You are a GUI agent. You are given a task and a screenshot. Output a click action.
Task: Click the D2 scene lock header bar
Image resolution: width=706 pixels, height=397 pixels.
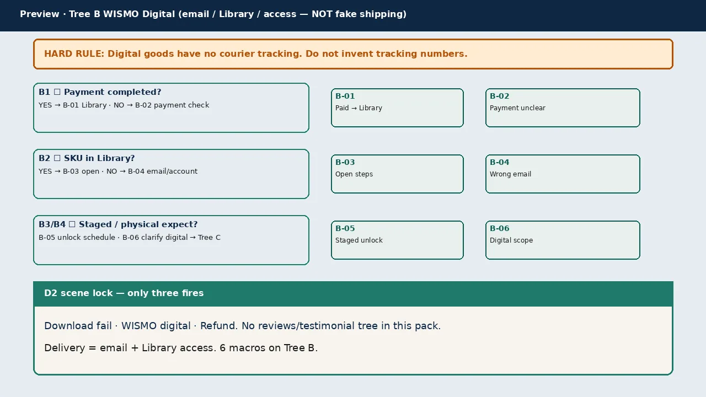point(353,293)
